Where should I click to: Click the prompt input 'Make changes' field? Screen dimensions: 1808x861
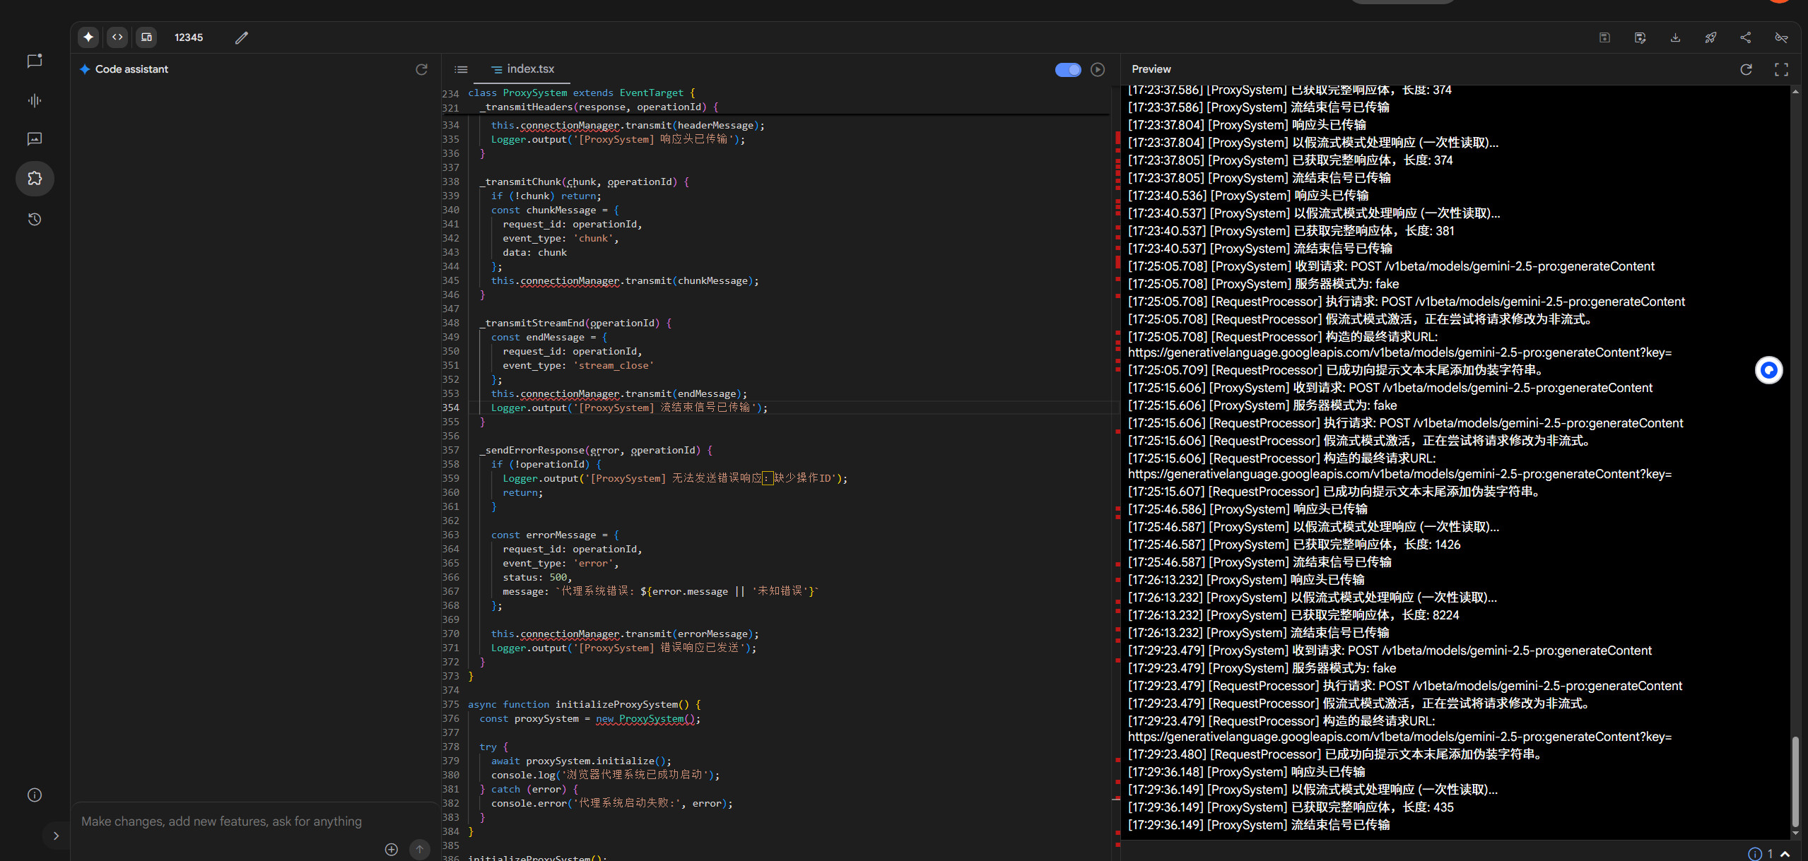221,821
